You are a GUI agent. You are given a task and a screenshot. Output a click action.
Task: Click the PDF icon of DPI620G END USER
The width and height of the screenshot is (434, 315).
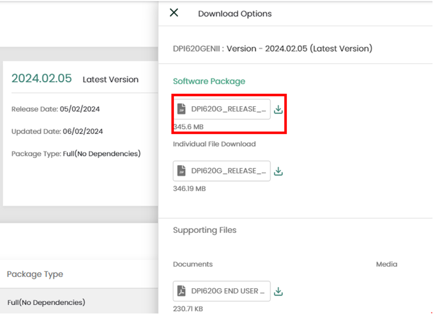click(181, 291)
